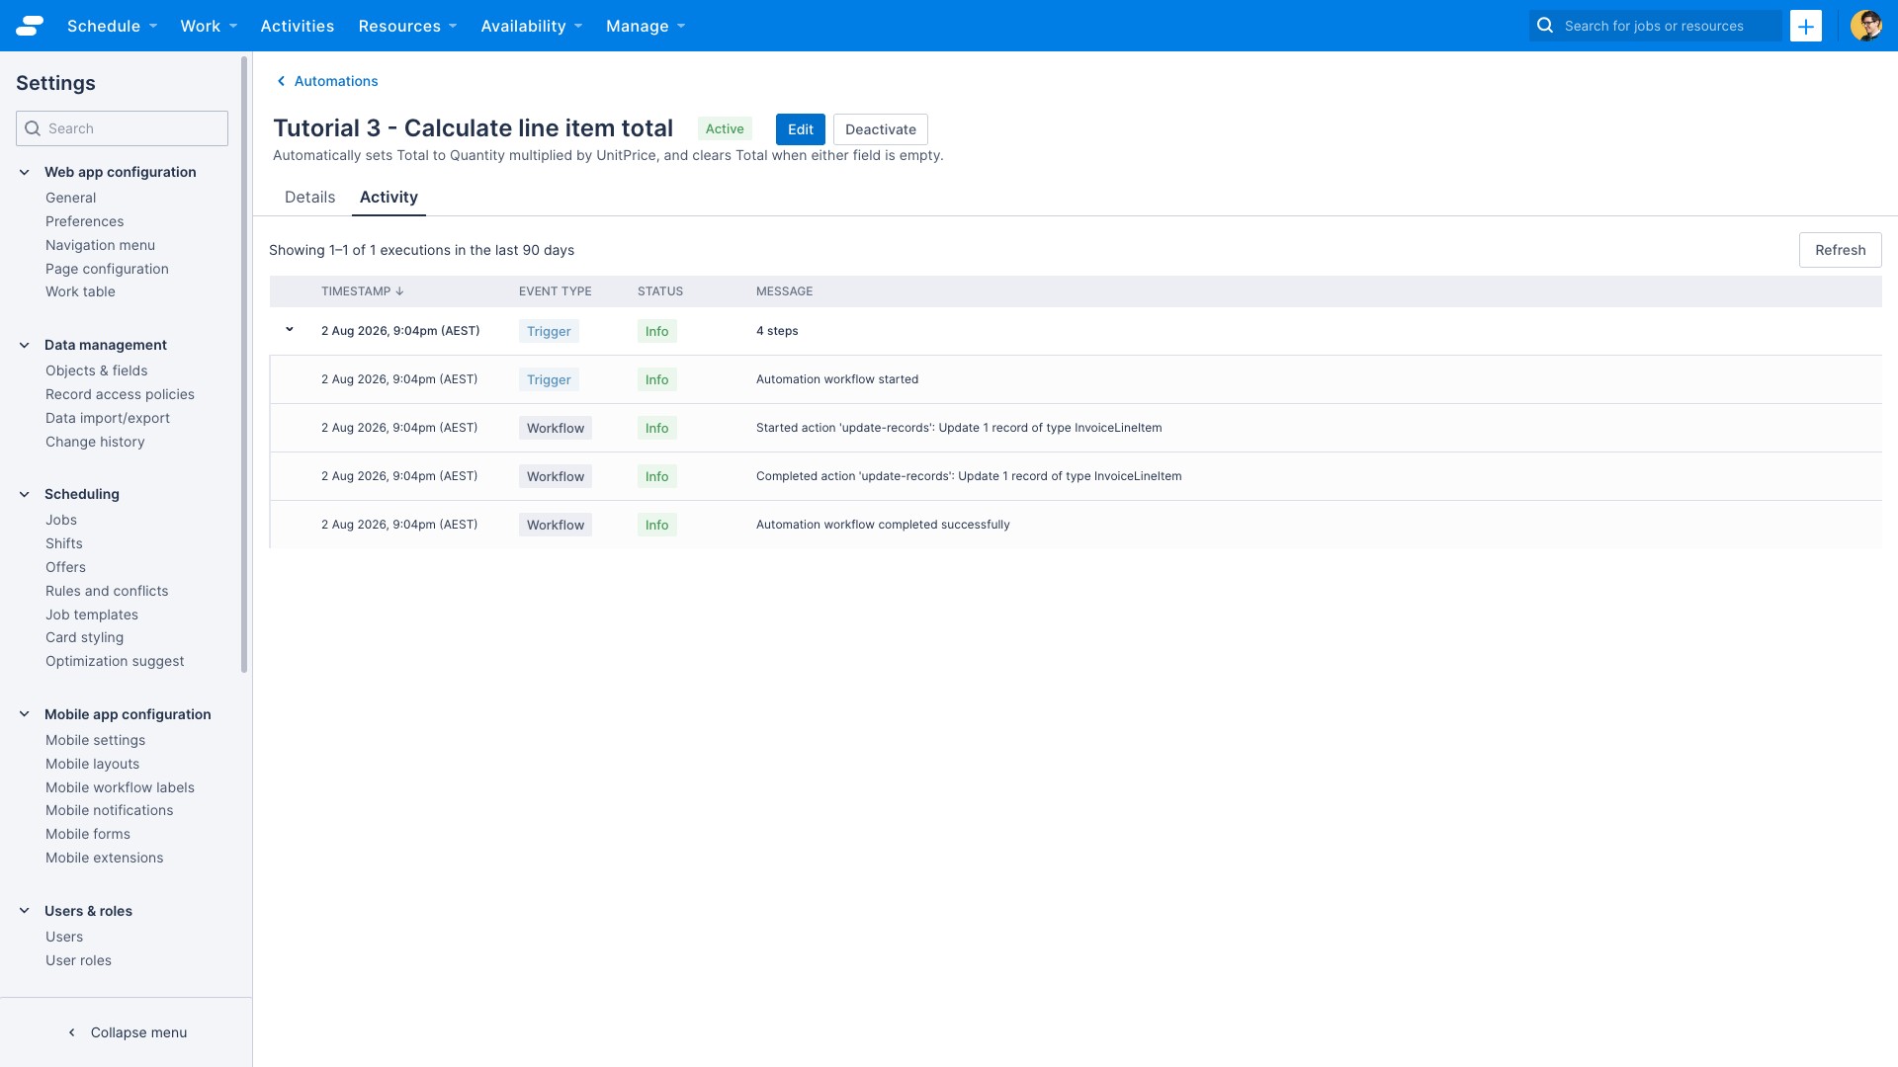Collapse the Data management section
Image resolution: width=1898 pixels, height=1067 pixels.
[x=25, y=345]
